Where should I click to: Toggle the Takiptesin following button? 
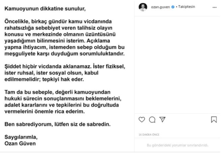(187, 7)
